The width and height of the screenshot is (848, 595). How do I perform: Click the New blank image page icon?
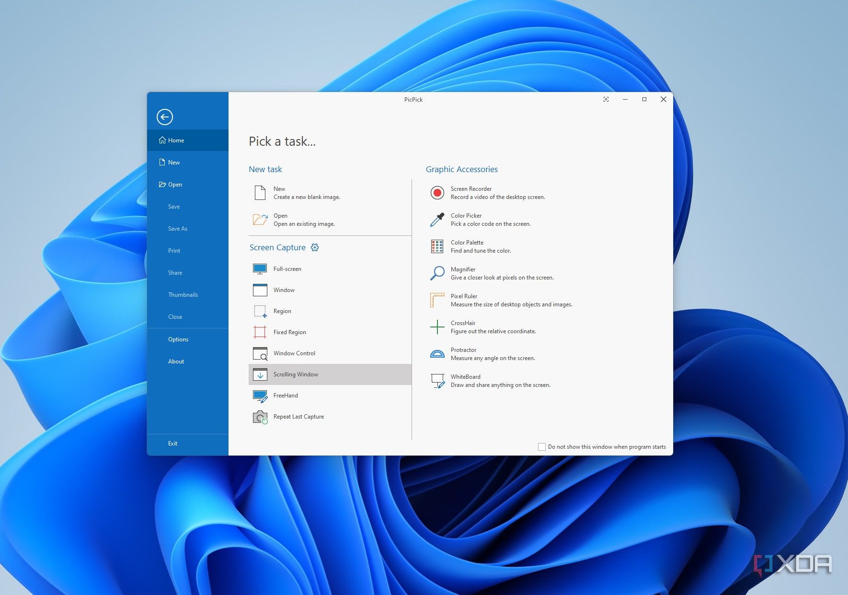pyautogui.click(x=260, y=193)
